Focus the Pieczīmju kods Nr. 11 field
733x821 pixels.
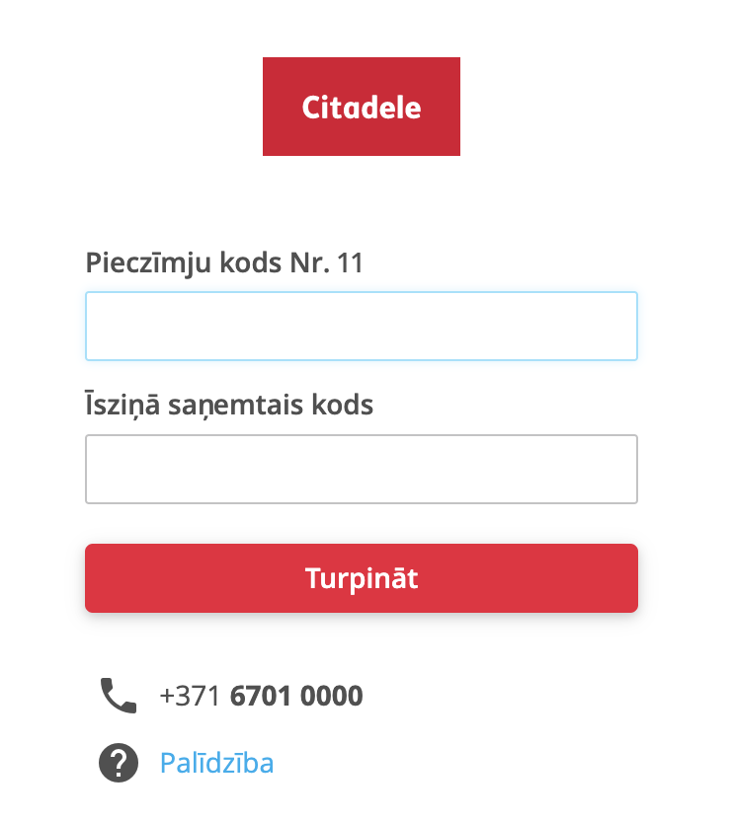point(362,327)
